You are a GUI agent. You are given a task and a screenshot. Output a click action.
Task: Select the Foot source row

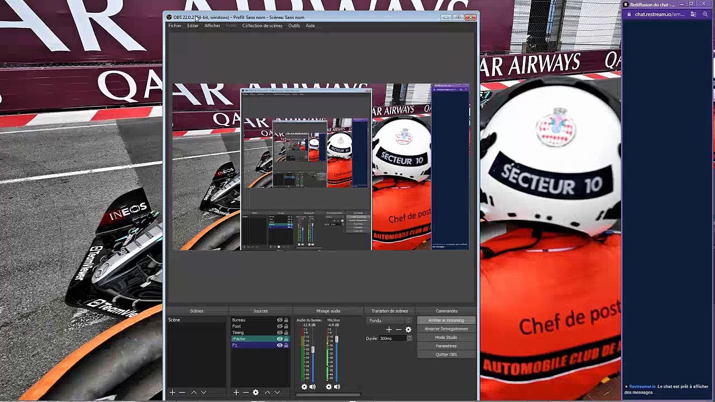click(x=260, y=326)
